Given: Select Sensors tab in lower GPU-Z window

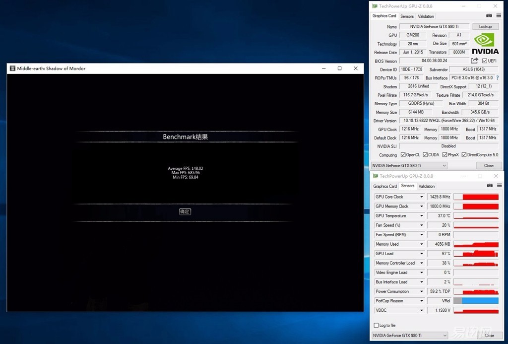Looking at the screenshot, I should pos(408,186).
